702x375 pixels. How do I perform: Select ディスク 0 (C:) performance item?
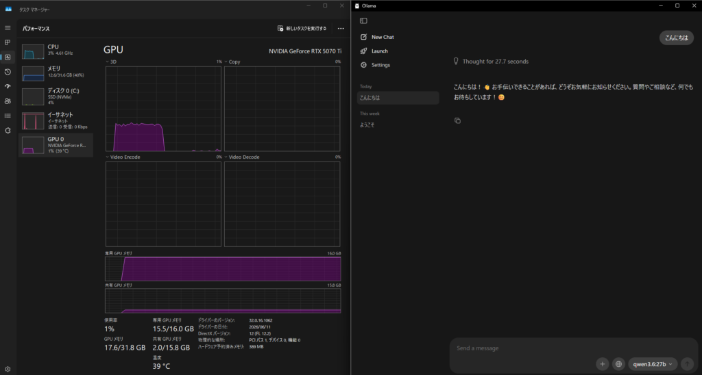click(x=56, y=96)
